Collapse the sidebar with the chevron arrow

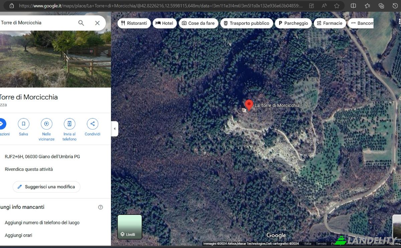click(x=115, y=129)
